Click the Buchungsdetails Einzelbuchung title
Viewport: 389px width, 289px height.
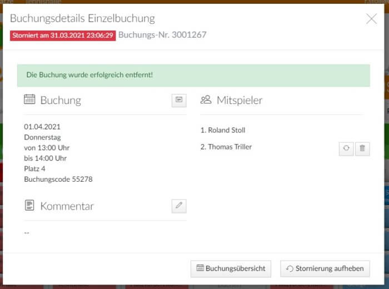82,19
